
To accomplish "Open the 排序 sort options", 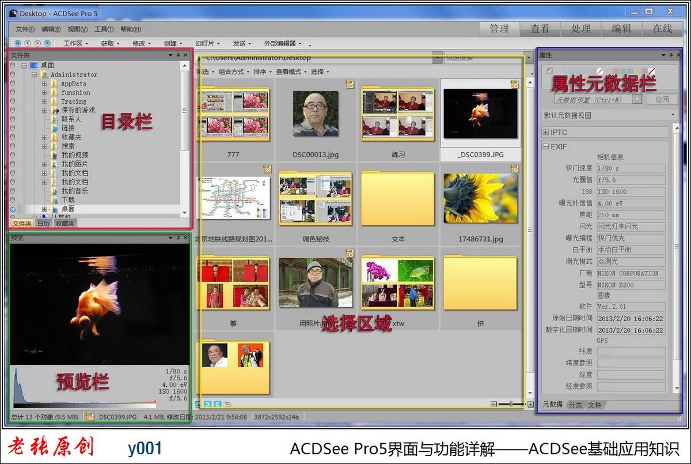I will [x=263, y=72].
